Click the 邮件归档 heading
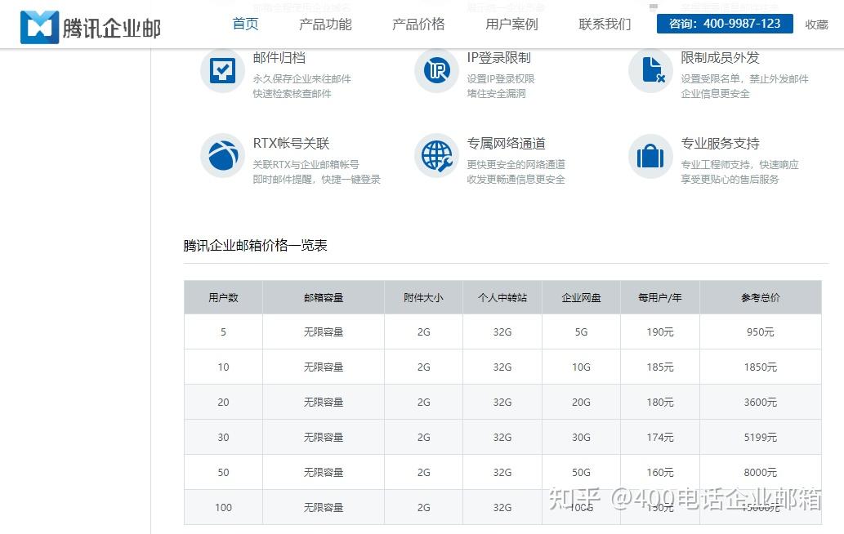Viewport: 844px width, 534px height. pyautogui.click(x=279, y=57)
